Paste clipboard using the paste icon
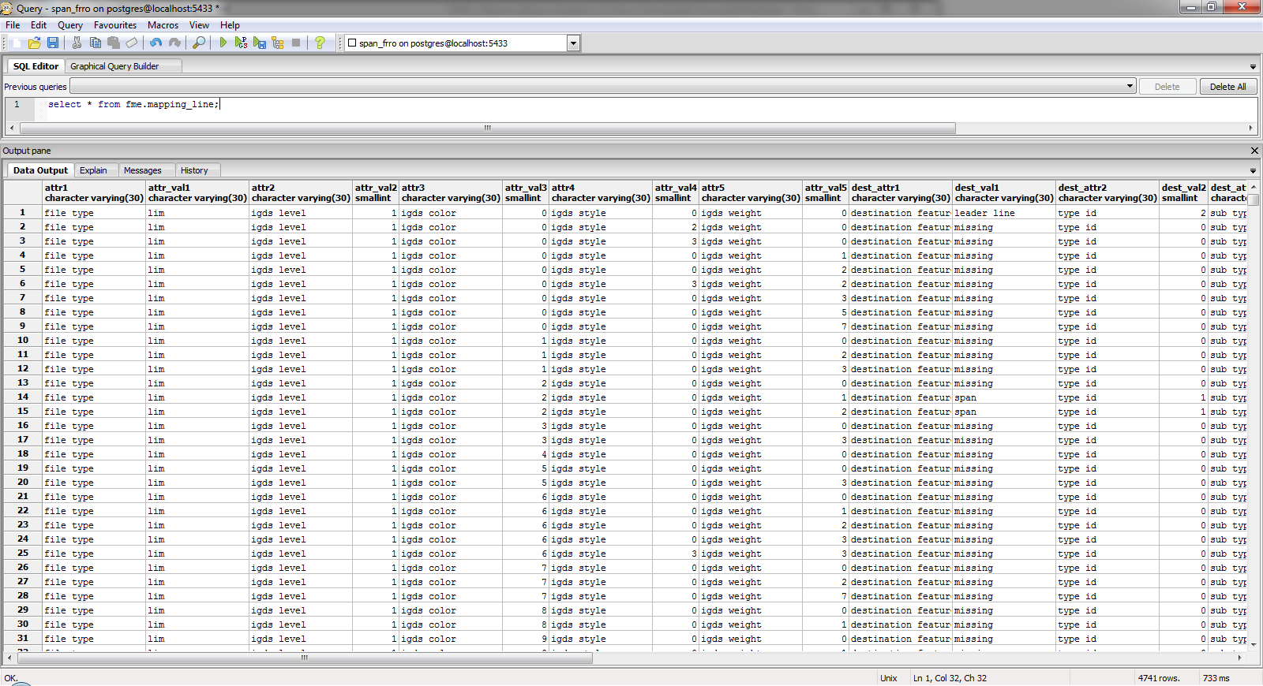Viewport: 1263px width, 686px height. click(113, 43)
